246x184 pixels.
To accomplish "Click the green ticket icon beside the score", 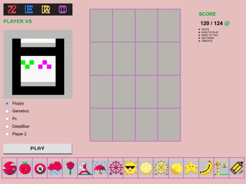I will pos(227,23).
